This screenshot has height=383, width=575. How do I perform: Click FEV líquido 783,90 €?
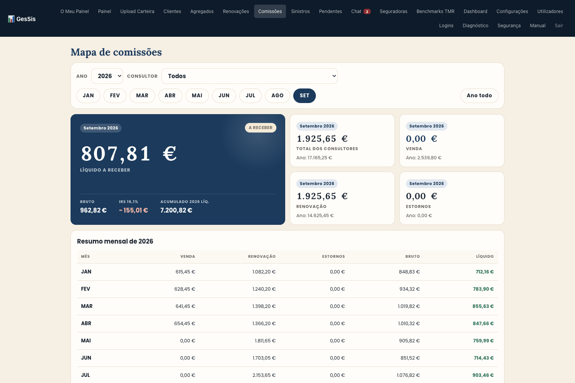pos(483,289)
